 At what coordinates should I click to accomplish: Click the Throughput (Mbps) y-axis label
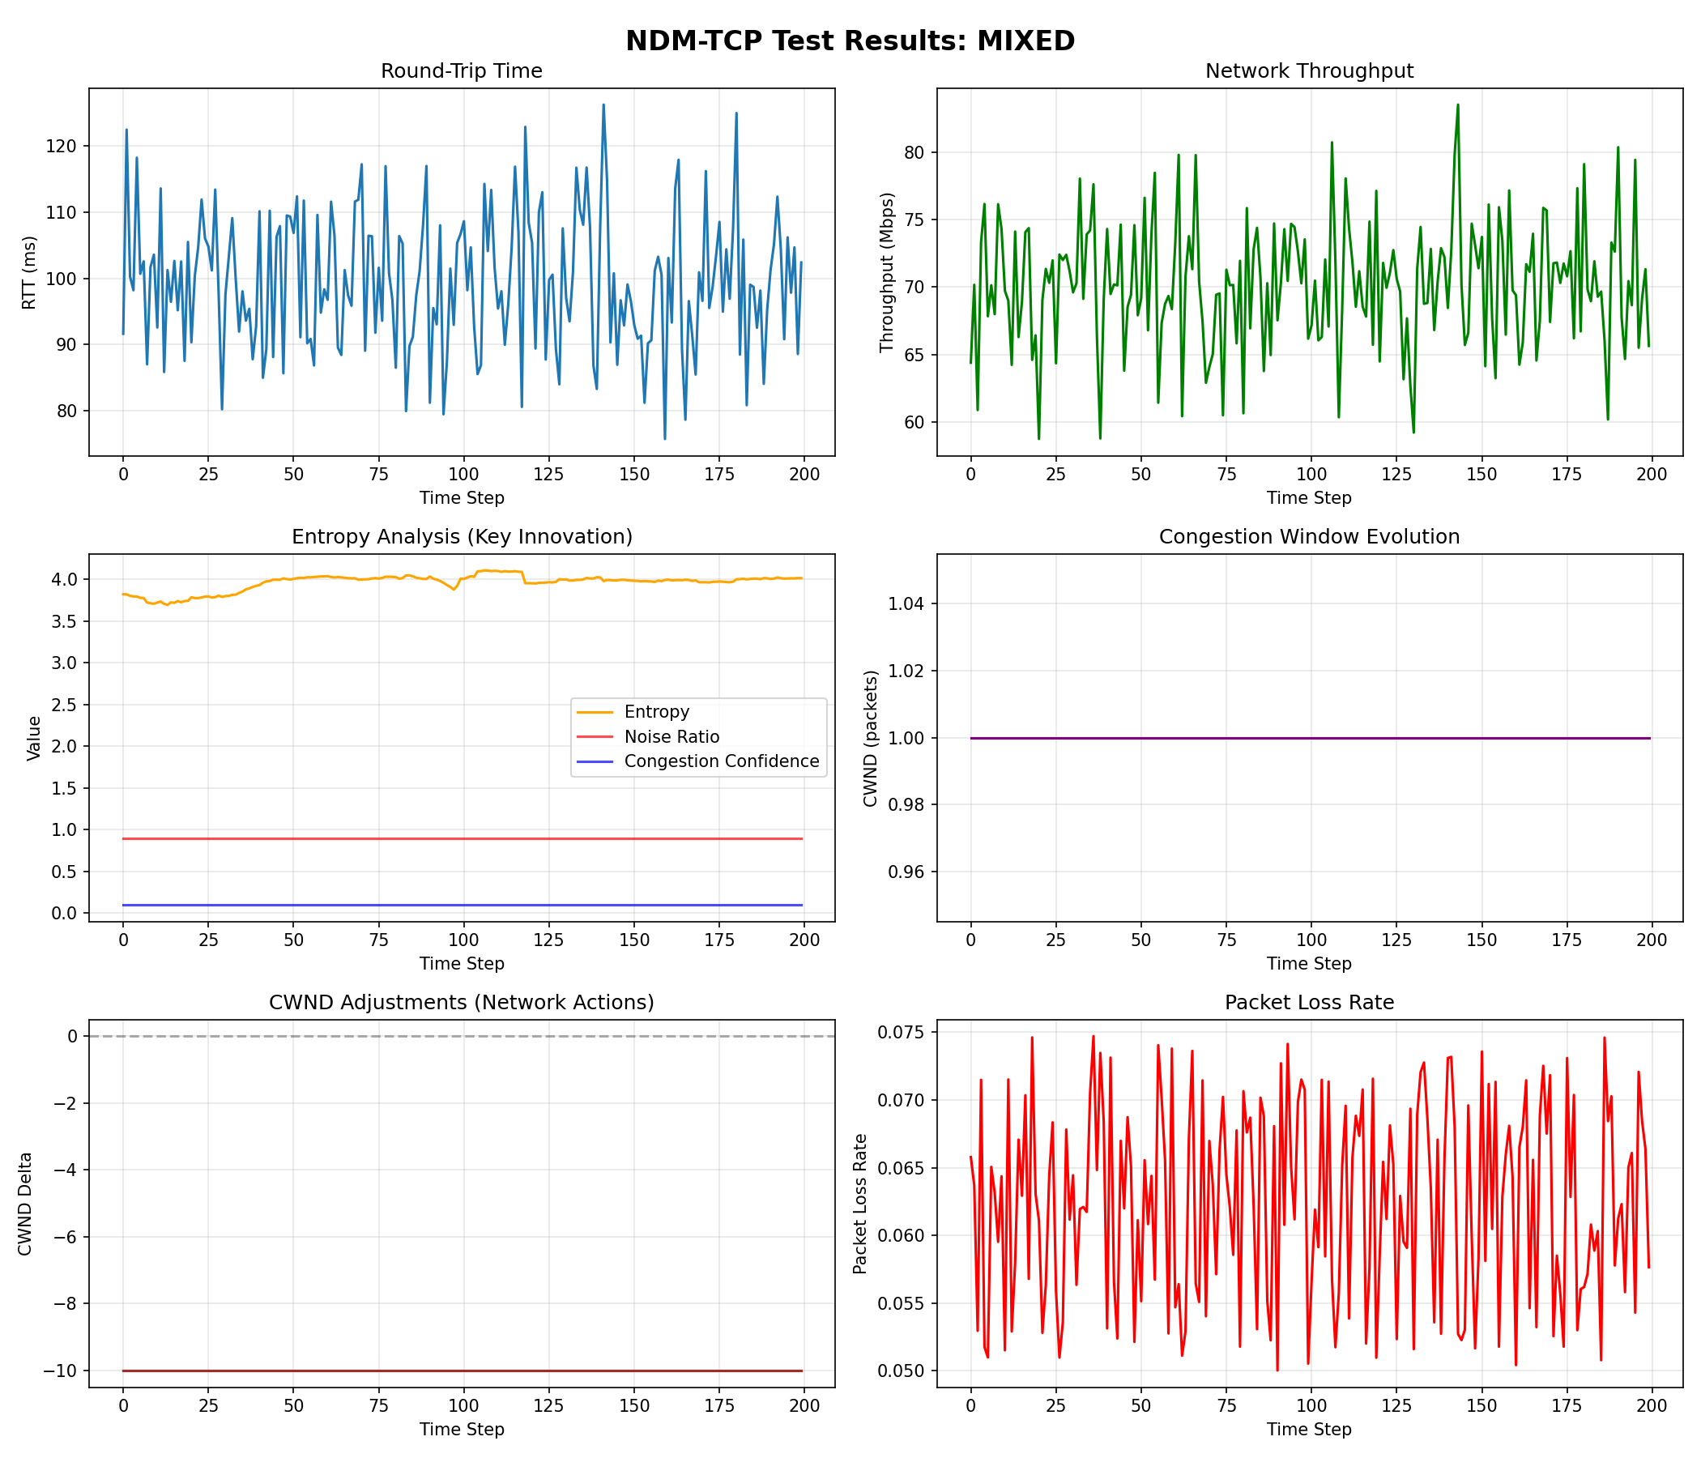tap(886, 272)
